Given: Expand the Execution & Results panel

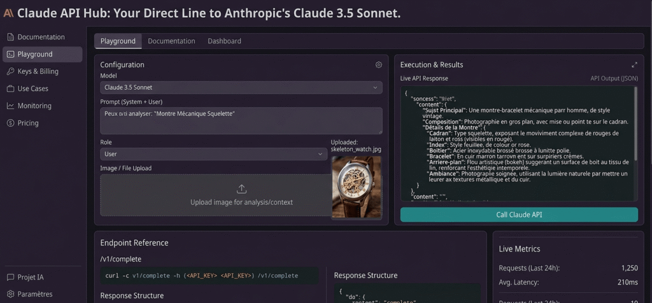Looking at the screenshot, I should (634, 65).
